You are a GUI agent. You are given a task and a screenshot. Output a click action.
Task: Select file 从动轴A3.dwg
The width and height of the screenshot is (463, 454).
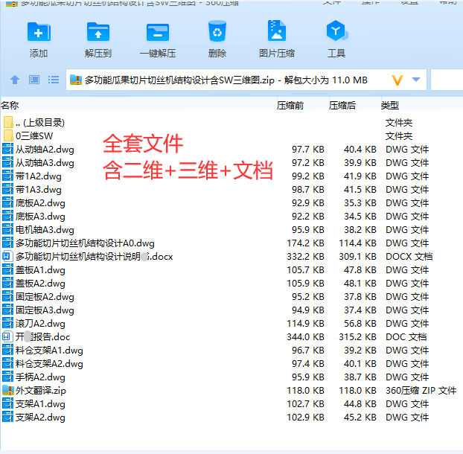coord(45,163)
